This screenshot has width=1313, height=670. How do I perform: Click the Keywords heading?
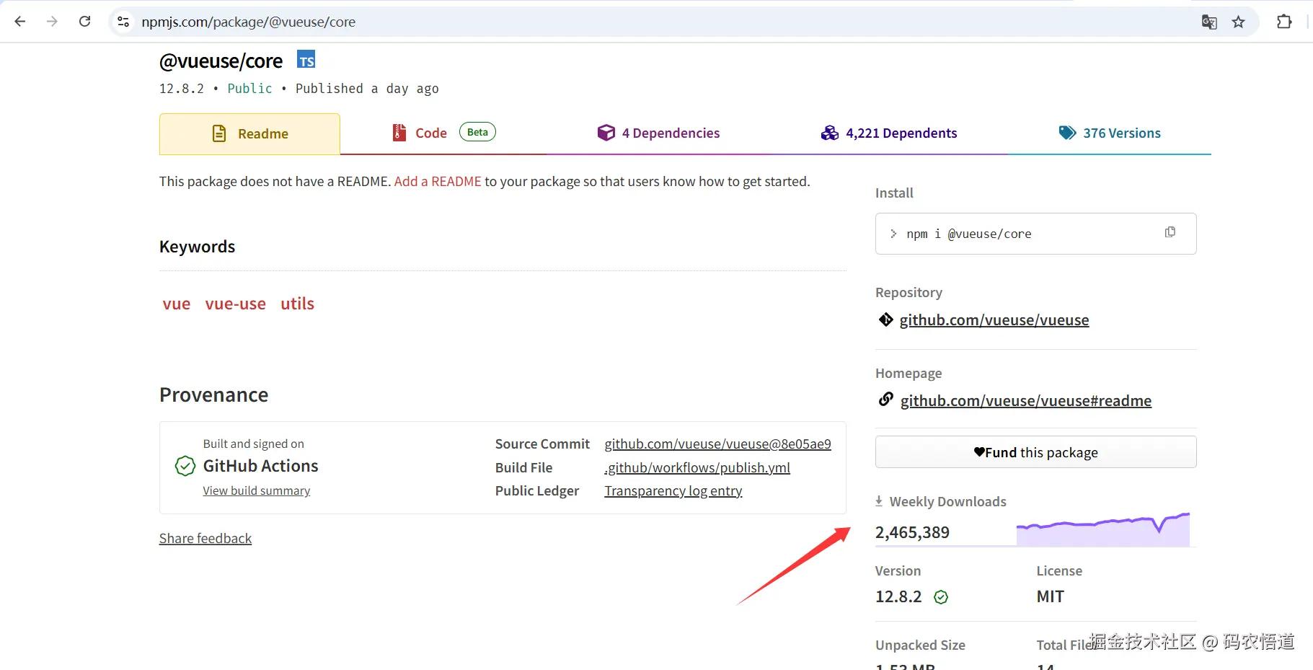click(x=197, y=247)
